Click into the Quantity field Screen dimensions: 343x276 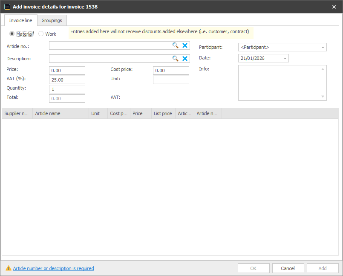pos(67,89)
